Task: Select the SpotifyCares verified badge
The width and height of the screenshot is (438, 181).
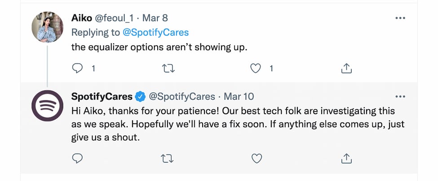Action: (140, 97)
